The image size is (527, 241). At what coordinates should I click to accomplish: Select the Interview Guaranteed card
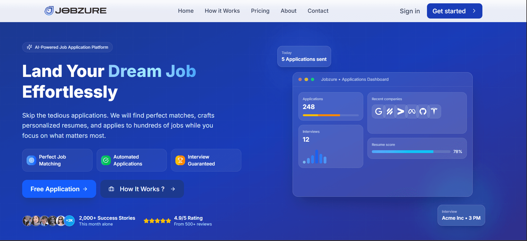click(x=206, y=160)
